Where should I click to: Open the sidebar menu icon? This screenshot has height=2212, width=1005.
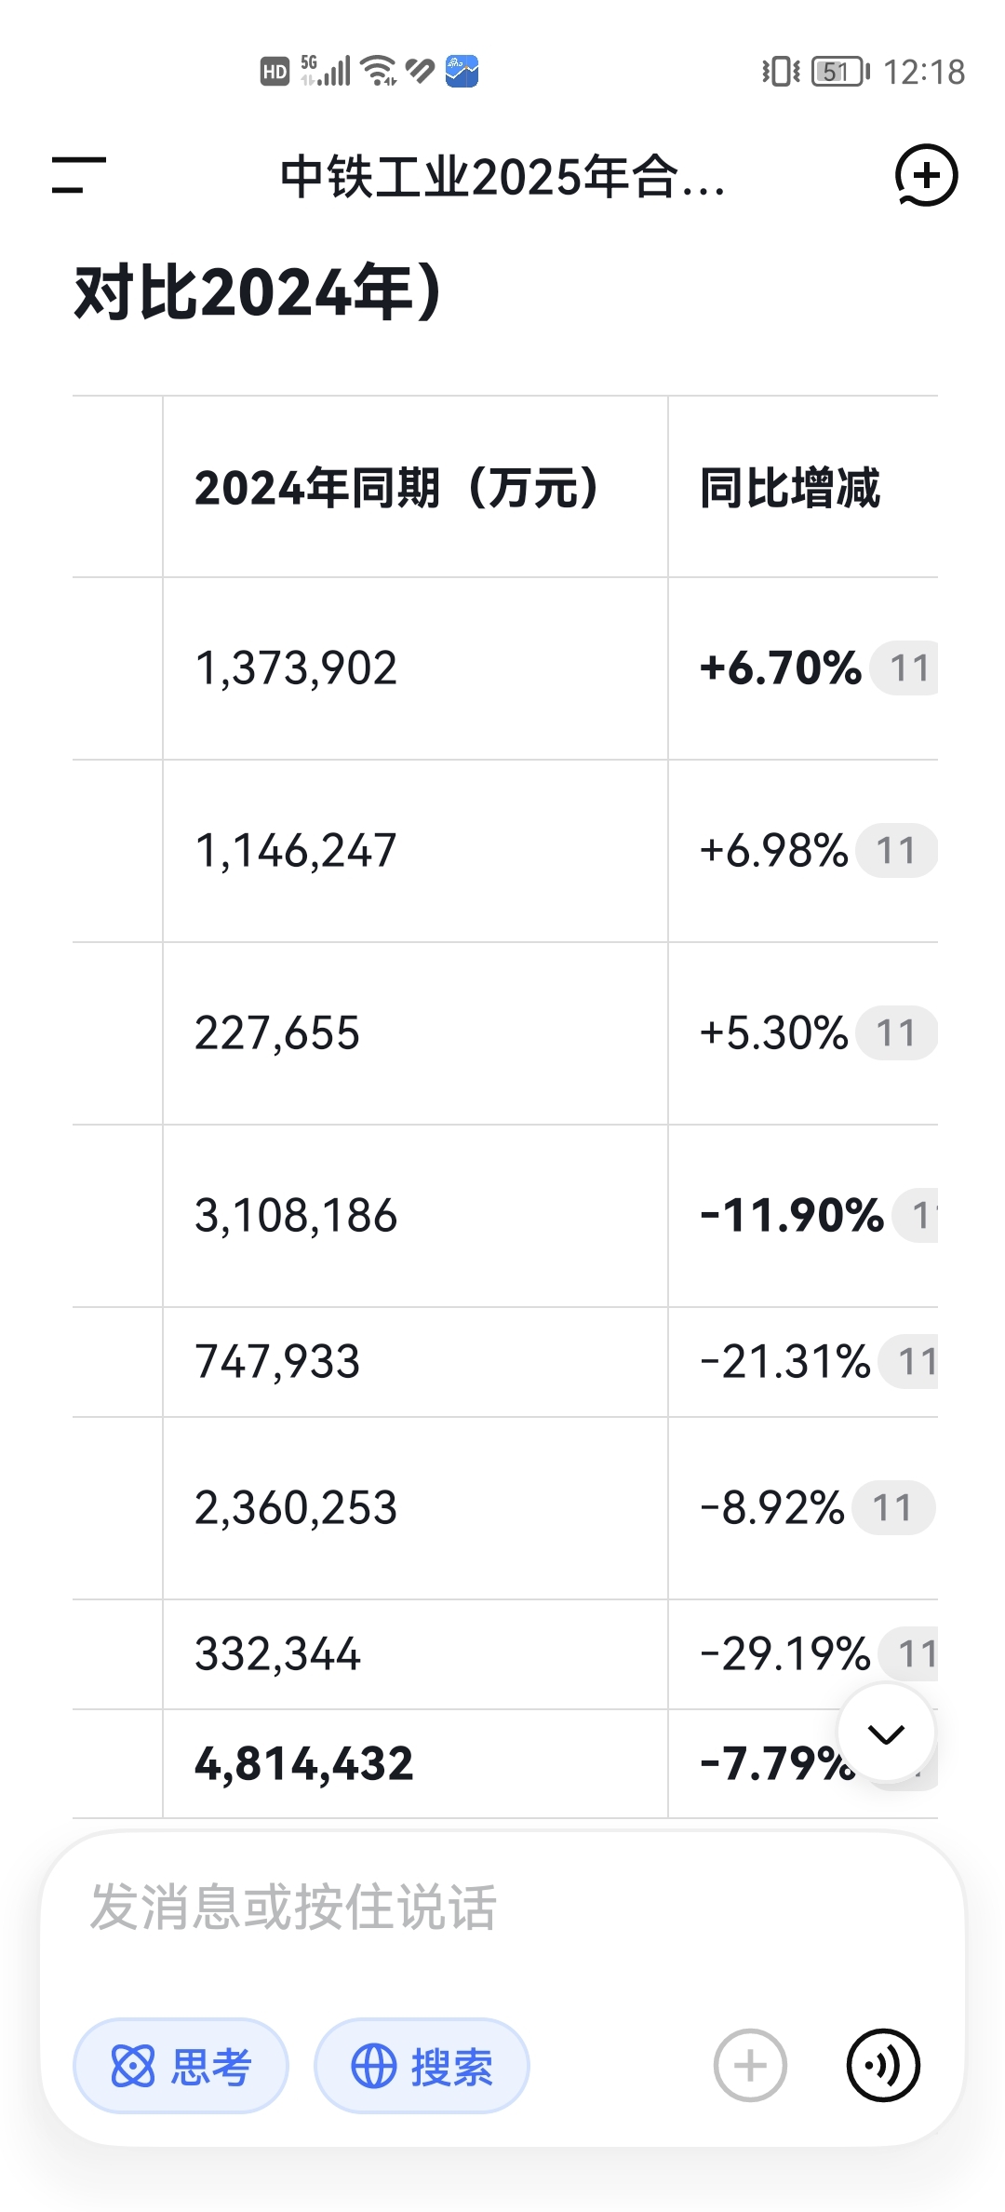79,175
